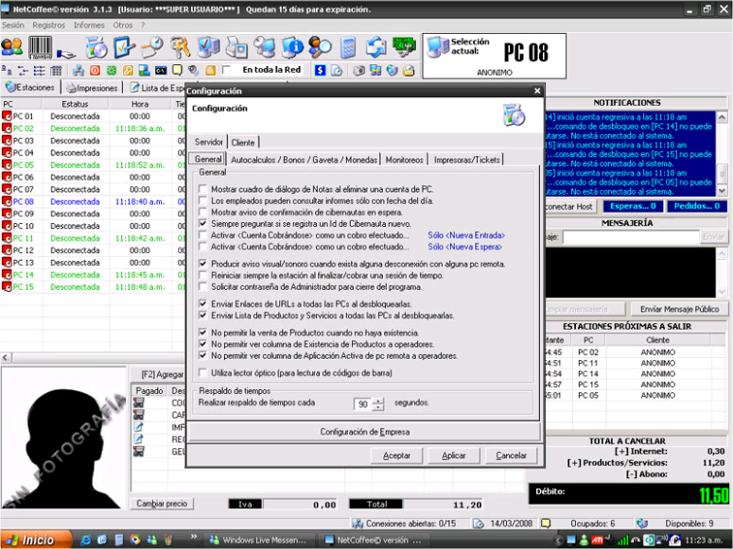The height and width of the screenshot is (549, 733).
Task: Decrease backup seconds with down arrow
Action: coord(378,408)
